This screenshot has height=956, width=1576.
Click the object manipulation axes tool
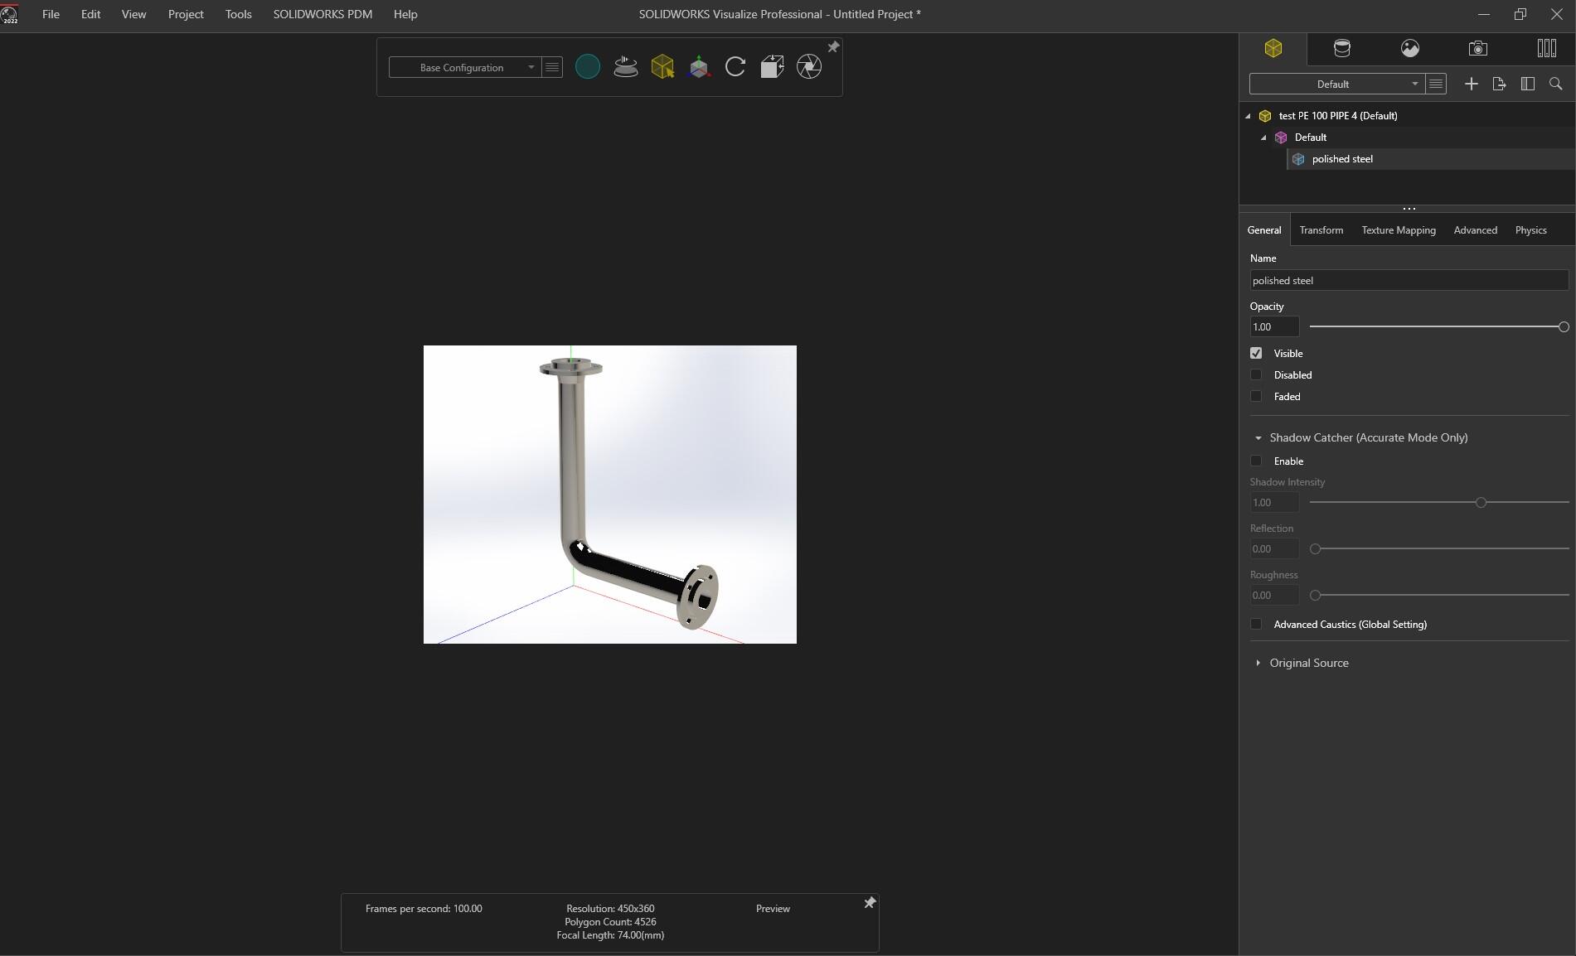[x=699, y=67]
